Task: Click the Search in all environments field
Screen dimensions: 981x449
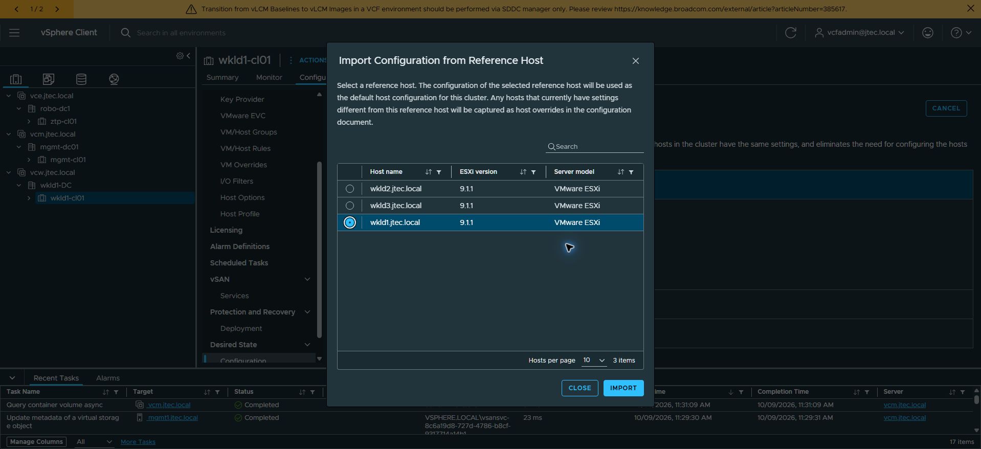Action: coord(181,33)
